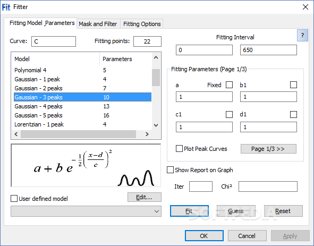Click the Model column header
The width and height of the screenshot is (314, 246).
click(55, 59)
